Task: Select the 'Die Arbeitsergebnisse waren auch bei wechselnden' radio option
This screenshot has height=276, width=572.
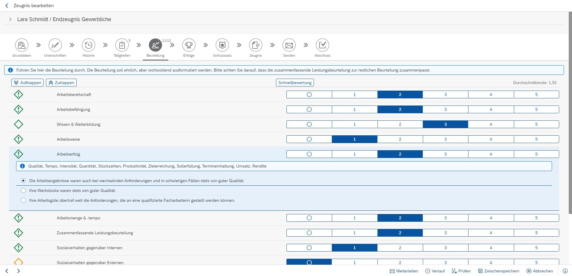Action: (x=23, y=181)
